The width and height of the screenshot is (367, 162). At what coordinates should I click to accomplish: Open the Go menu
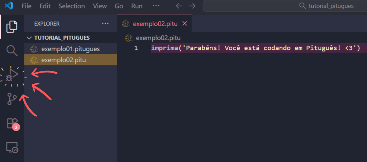click(119, 6)
